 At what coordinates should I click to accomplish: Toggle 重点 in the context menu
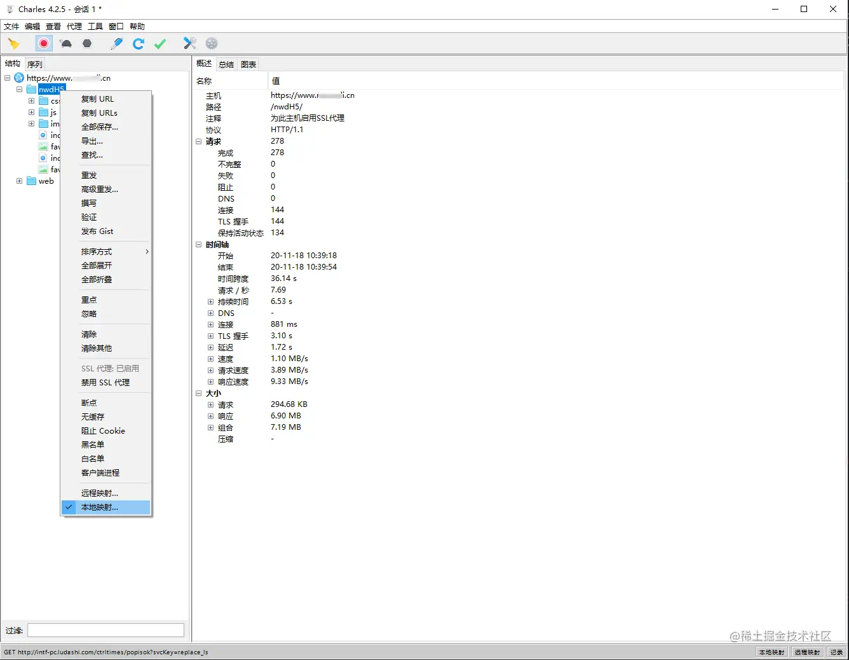point(106,300)
